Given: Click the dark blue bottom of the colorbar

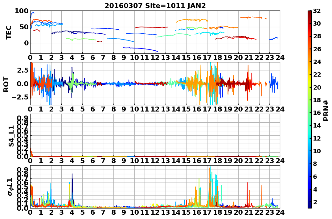Looking at the screenshot, I should click(309, 206).
